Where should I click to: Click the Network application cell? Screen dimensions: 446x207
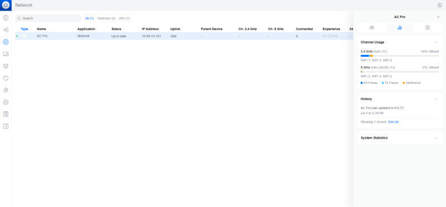point(83,36)
